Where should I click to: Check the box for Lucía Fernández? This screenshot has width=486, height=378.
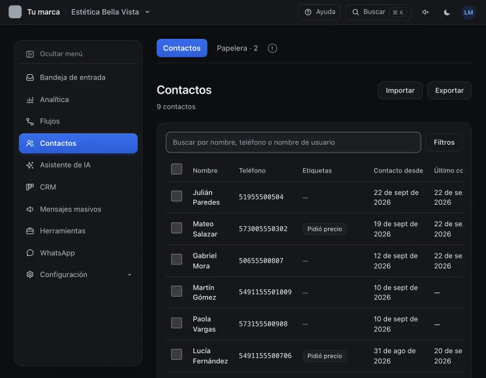pyautogui.click(x=177, y=354)
